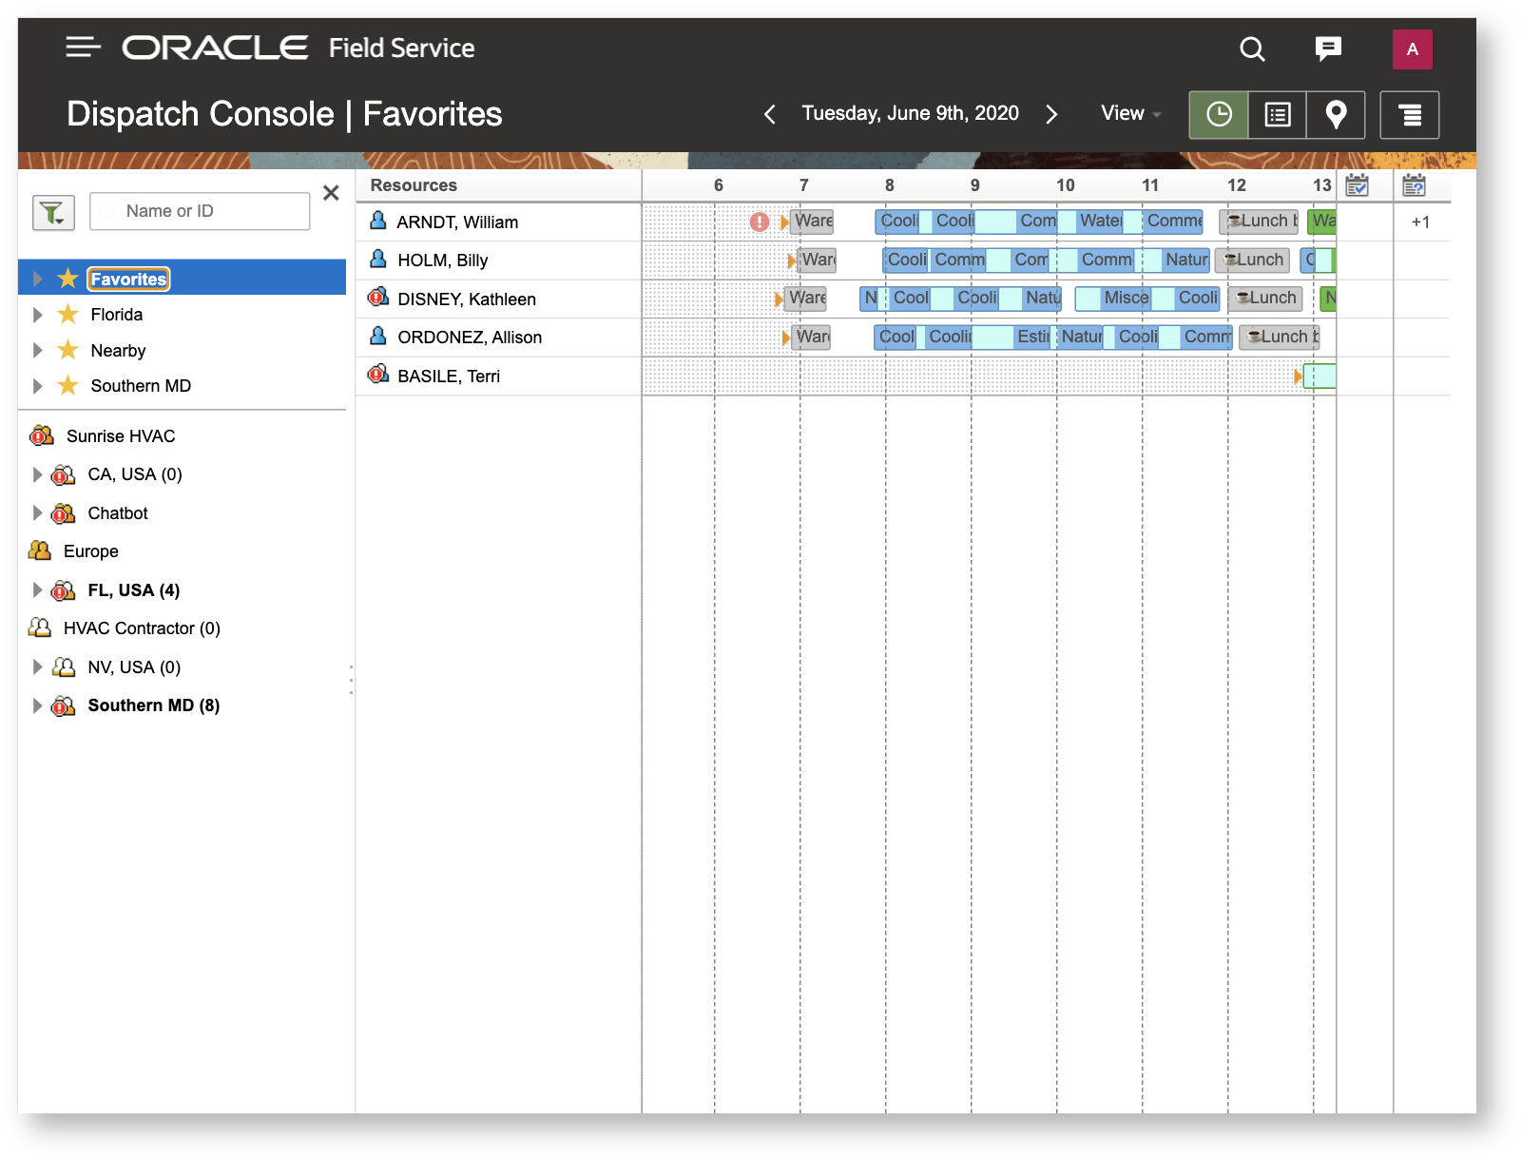
Task: Click the HVAC Contractor group icon
Action: tap(40, 628)
